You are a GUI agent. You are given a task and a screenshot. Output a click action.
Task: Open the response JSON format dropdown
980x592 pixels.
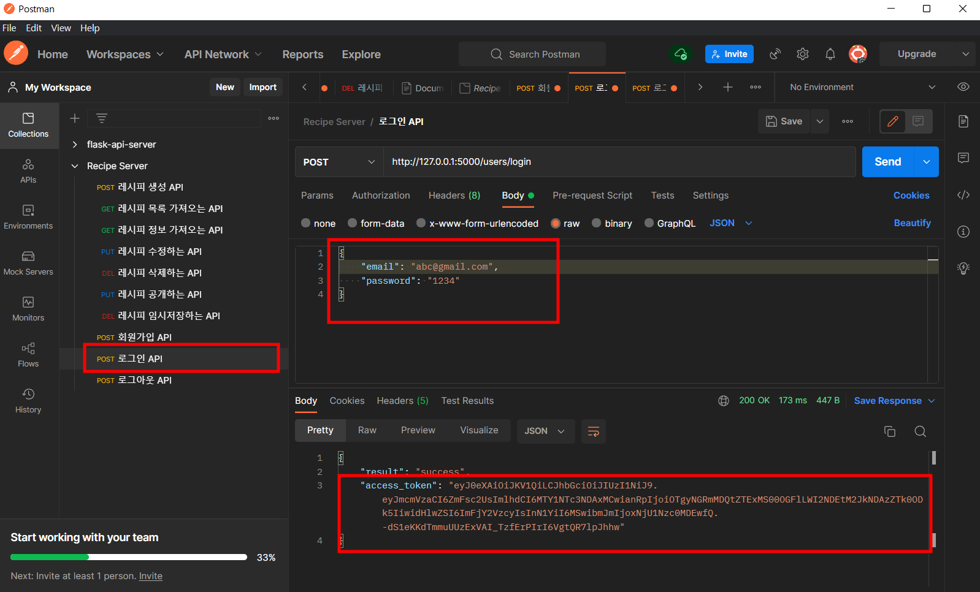click(x=545, y=431)
